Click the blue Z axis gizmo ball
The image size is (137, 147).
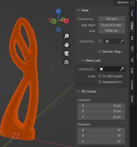point(59,11)
